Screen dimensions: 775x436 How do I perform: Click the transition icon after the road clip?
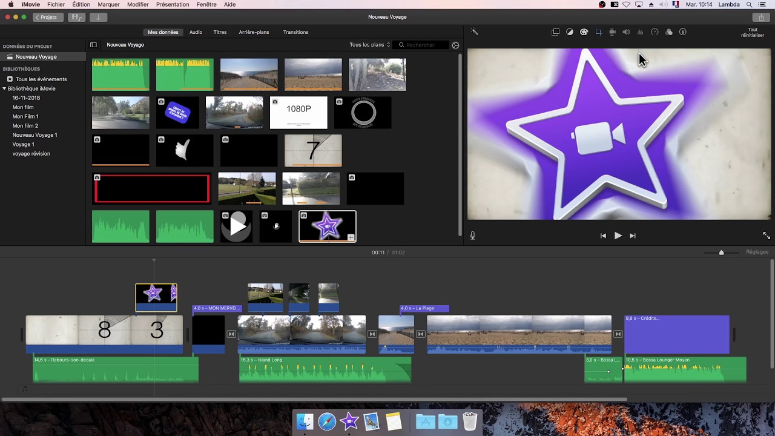pos(372,334)
